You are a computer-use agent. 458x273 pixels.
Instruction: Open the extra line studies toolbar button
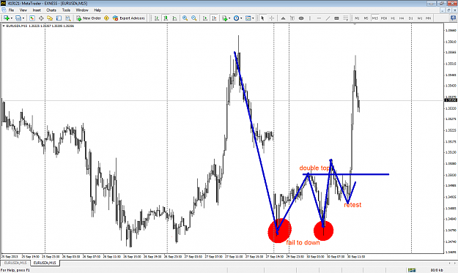tap(346, 18)
